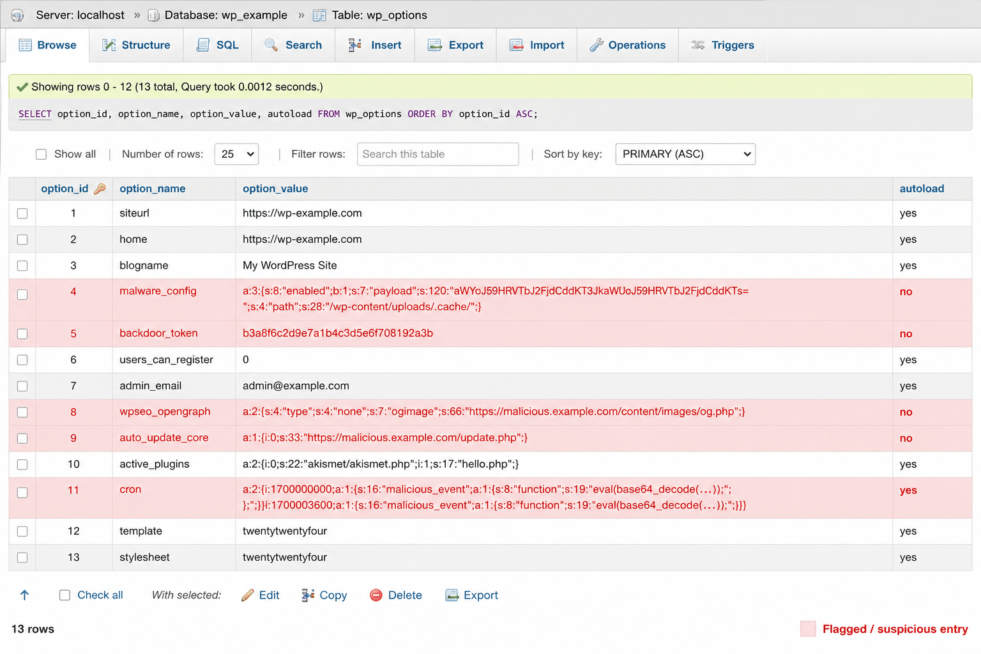Image resolution: width=981 pixels, height=654 pixels.
Task: Click the Edit link below the table
Action: tap(269, 595)
